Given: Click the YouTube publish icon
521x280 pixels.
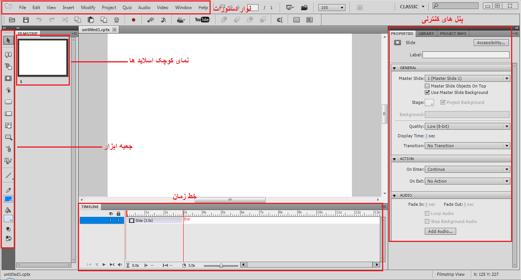Looking at the screenshot, I should tap(202, 20).
